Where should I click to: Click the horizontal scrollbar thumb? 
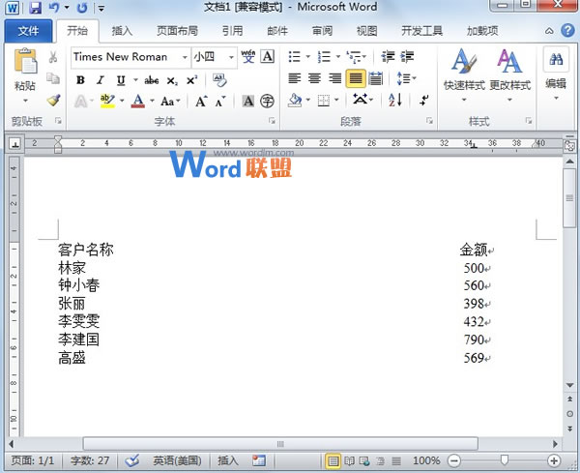click(x=280, y=444)
